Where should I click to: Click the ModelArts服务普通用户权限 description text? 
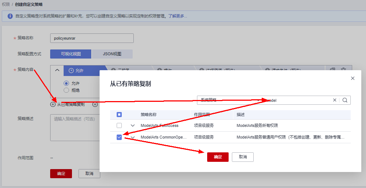(290, 137)
